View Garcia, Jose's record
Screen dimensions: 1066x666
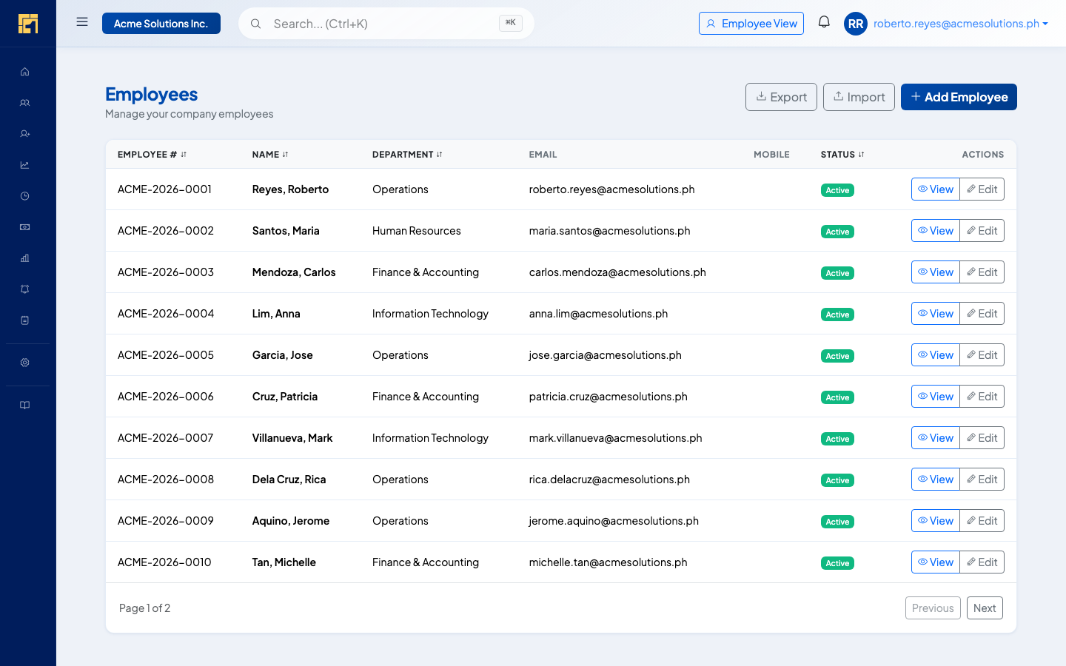[936, 355]
